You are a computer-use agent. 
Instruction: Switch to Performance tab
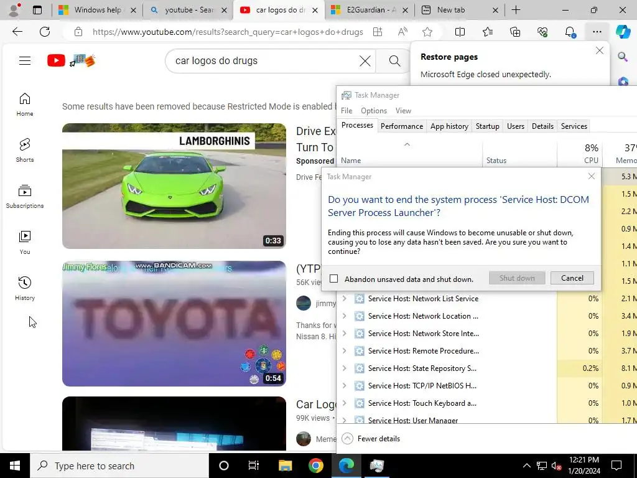402,126
